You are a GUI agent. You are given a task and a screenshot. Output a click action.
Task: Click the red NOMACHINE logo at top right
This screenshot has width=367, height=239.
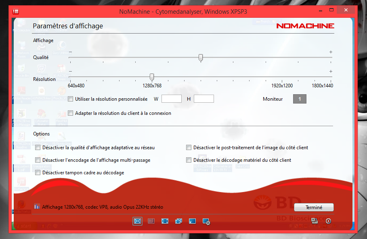(x=305, y=26)
